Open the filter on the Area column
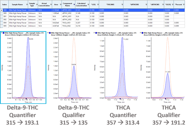 (x=60, y=5)
